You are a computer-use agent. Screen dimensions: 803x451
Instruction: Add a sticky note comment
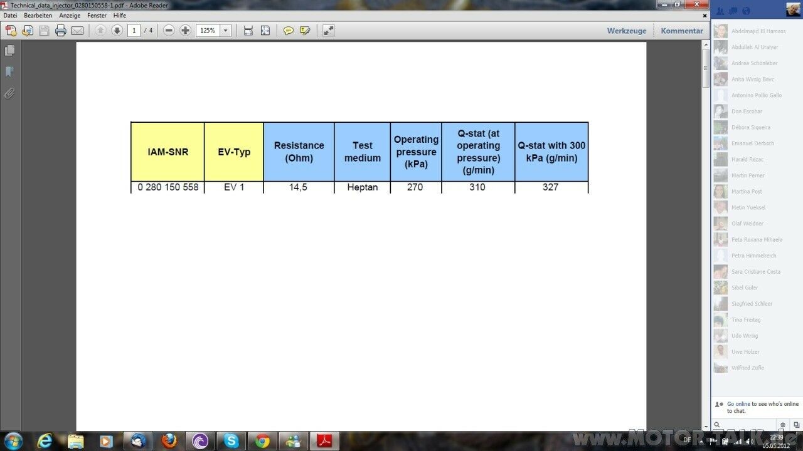coord(288,31)
